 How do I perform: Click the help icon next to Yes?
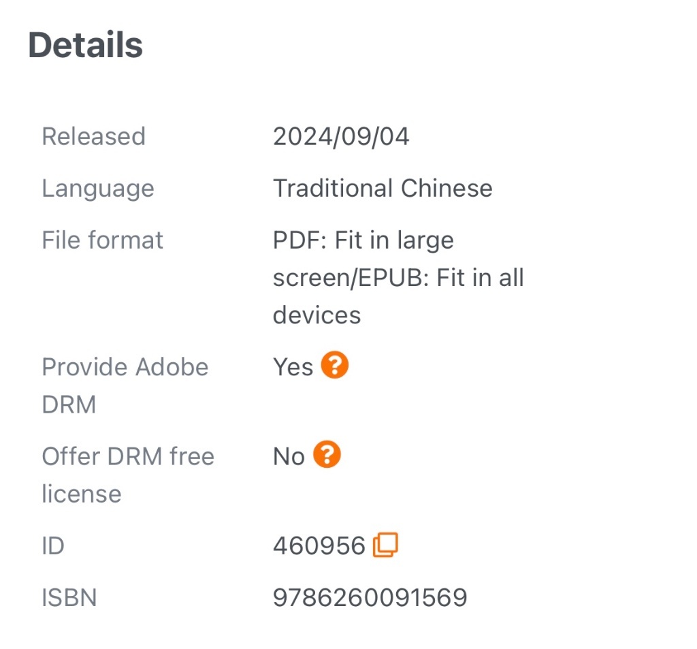(x=334, y=365)
